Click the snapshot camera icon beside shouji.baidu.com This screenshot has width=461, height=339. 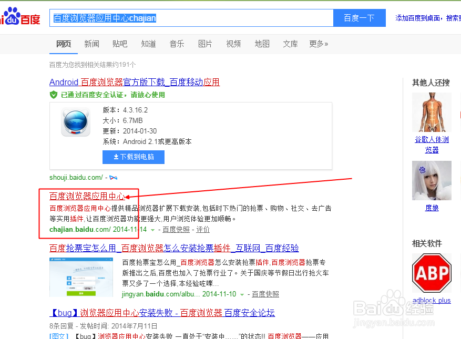[113, 178]
